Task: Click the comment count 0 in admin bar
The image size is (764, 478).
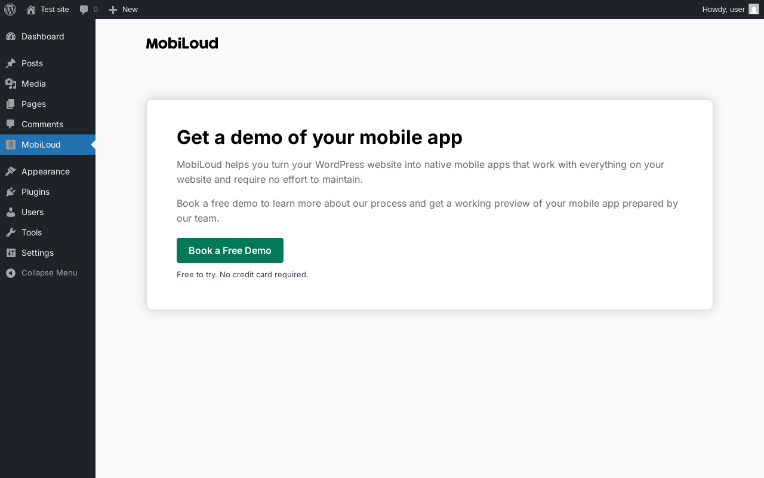Action: pyautogui.click(x=95, y=10)
